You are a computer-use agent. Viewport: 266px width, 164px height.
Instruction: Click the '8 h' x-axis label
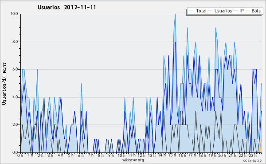point(101,156)
